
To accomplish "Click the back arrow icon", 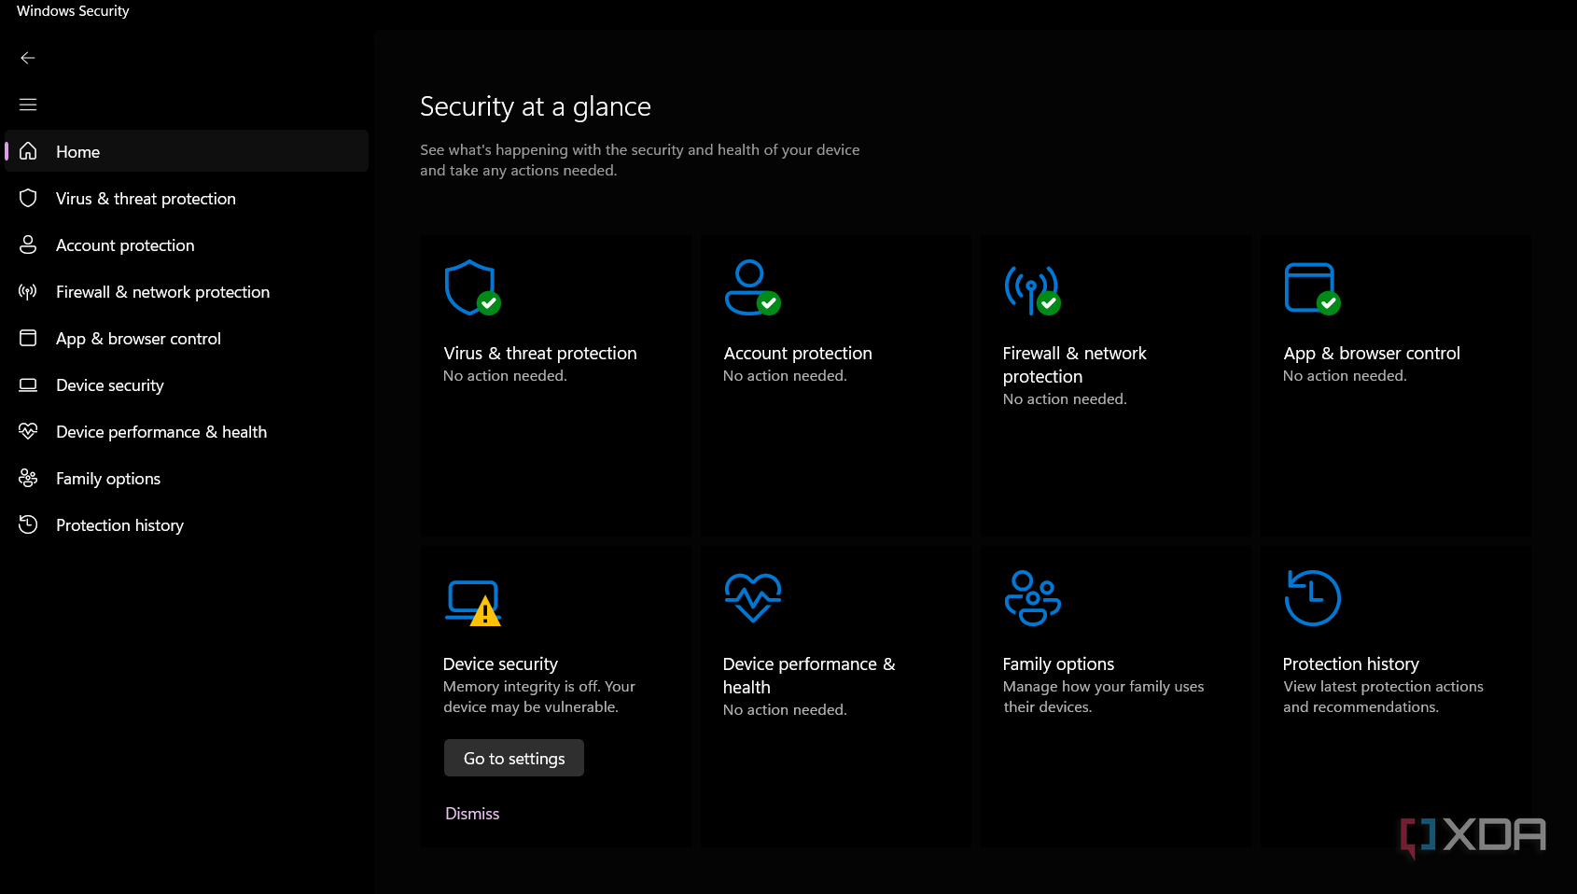I will pos(28,58).
